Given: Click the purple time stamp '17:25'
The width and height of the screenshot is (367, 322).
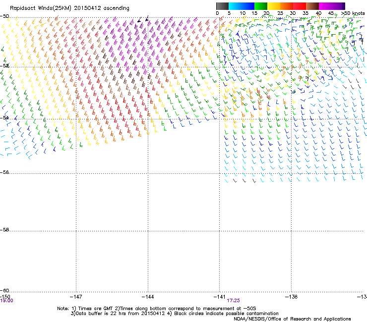Looking at the screenshot, I should [234, 301].
